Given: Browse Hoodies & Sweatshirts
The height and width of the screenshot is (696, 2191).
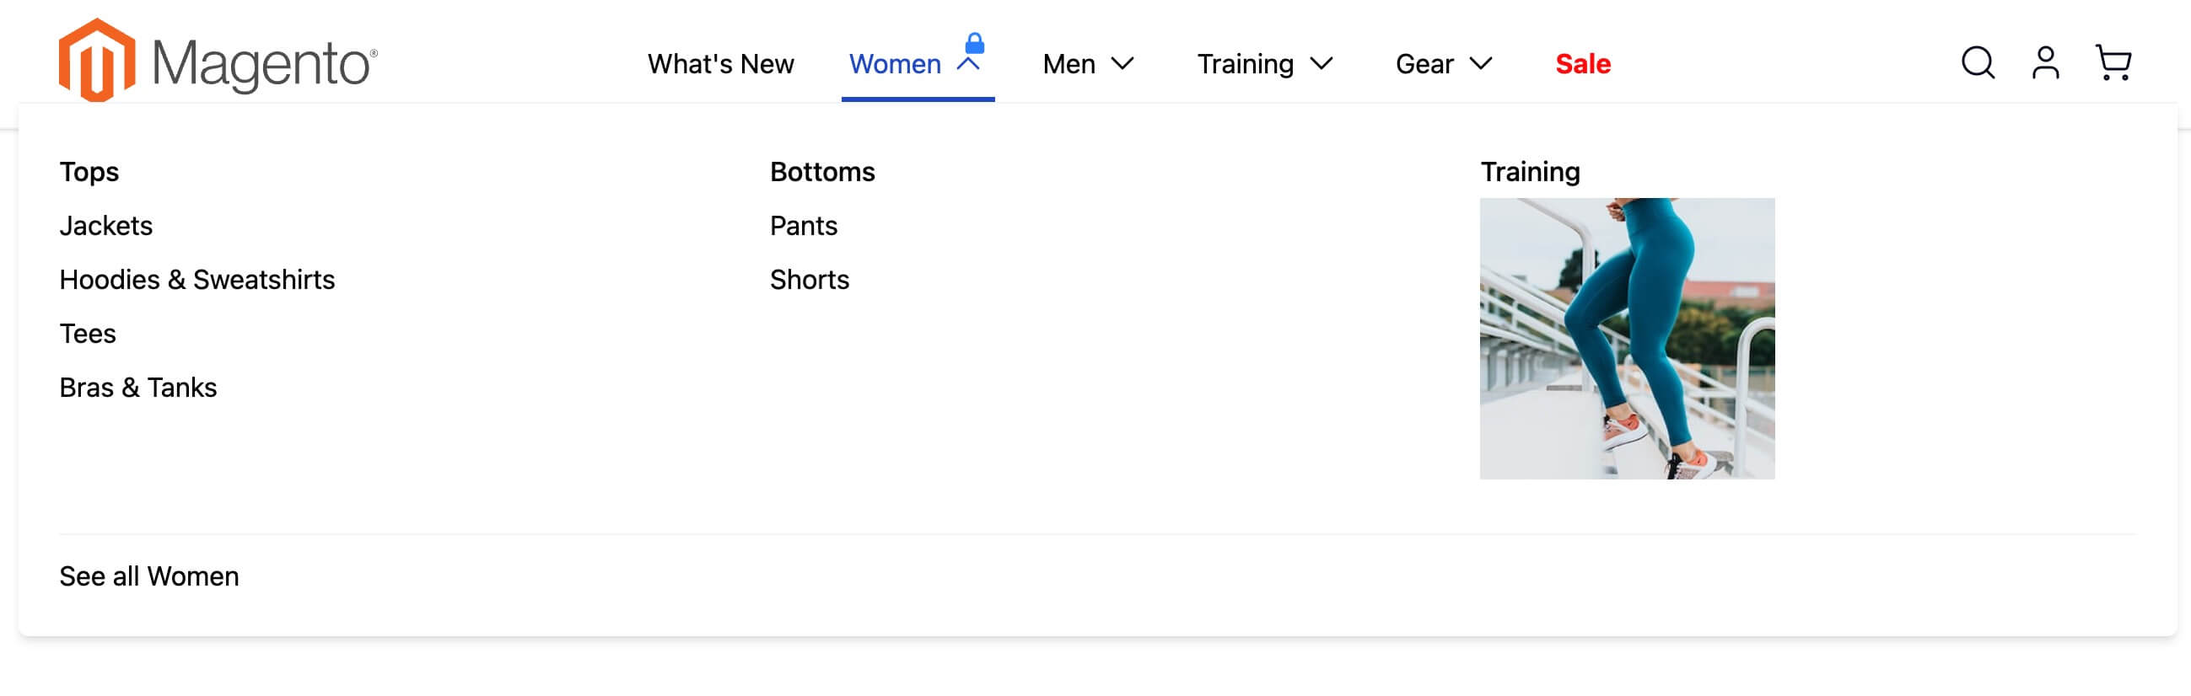Looking at the screenshot, I should 197,280.
